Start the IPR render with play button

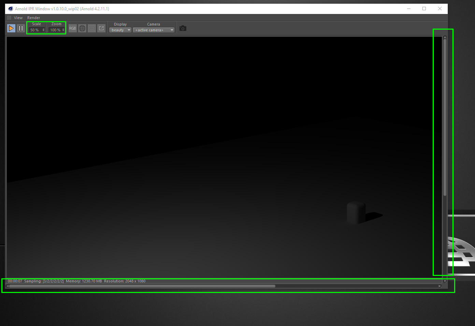click(11, 28)
